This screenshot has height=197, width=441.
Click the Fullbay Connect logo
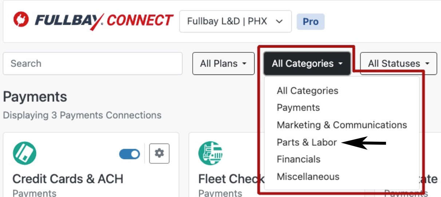(93, 21)
